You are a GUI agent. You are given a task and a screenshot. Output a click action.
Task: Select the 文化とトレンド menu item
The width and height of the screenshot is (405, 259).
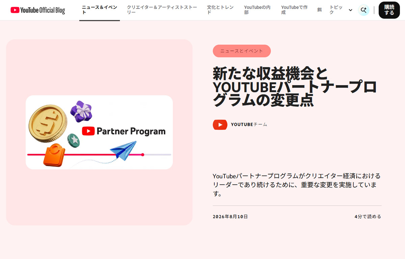[x=221, y=10]
